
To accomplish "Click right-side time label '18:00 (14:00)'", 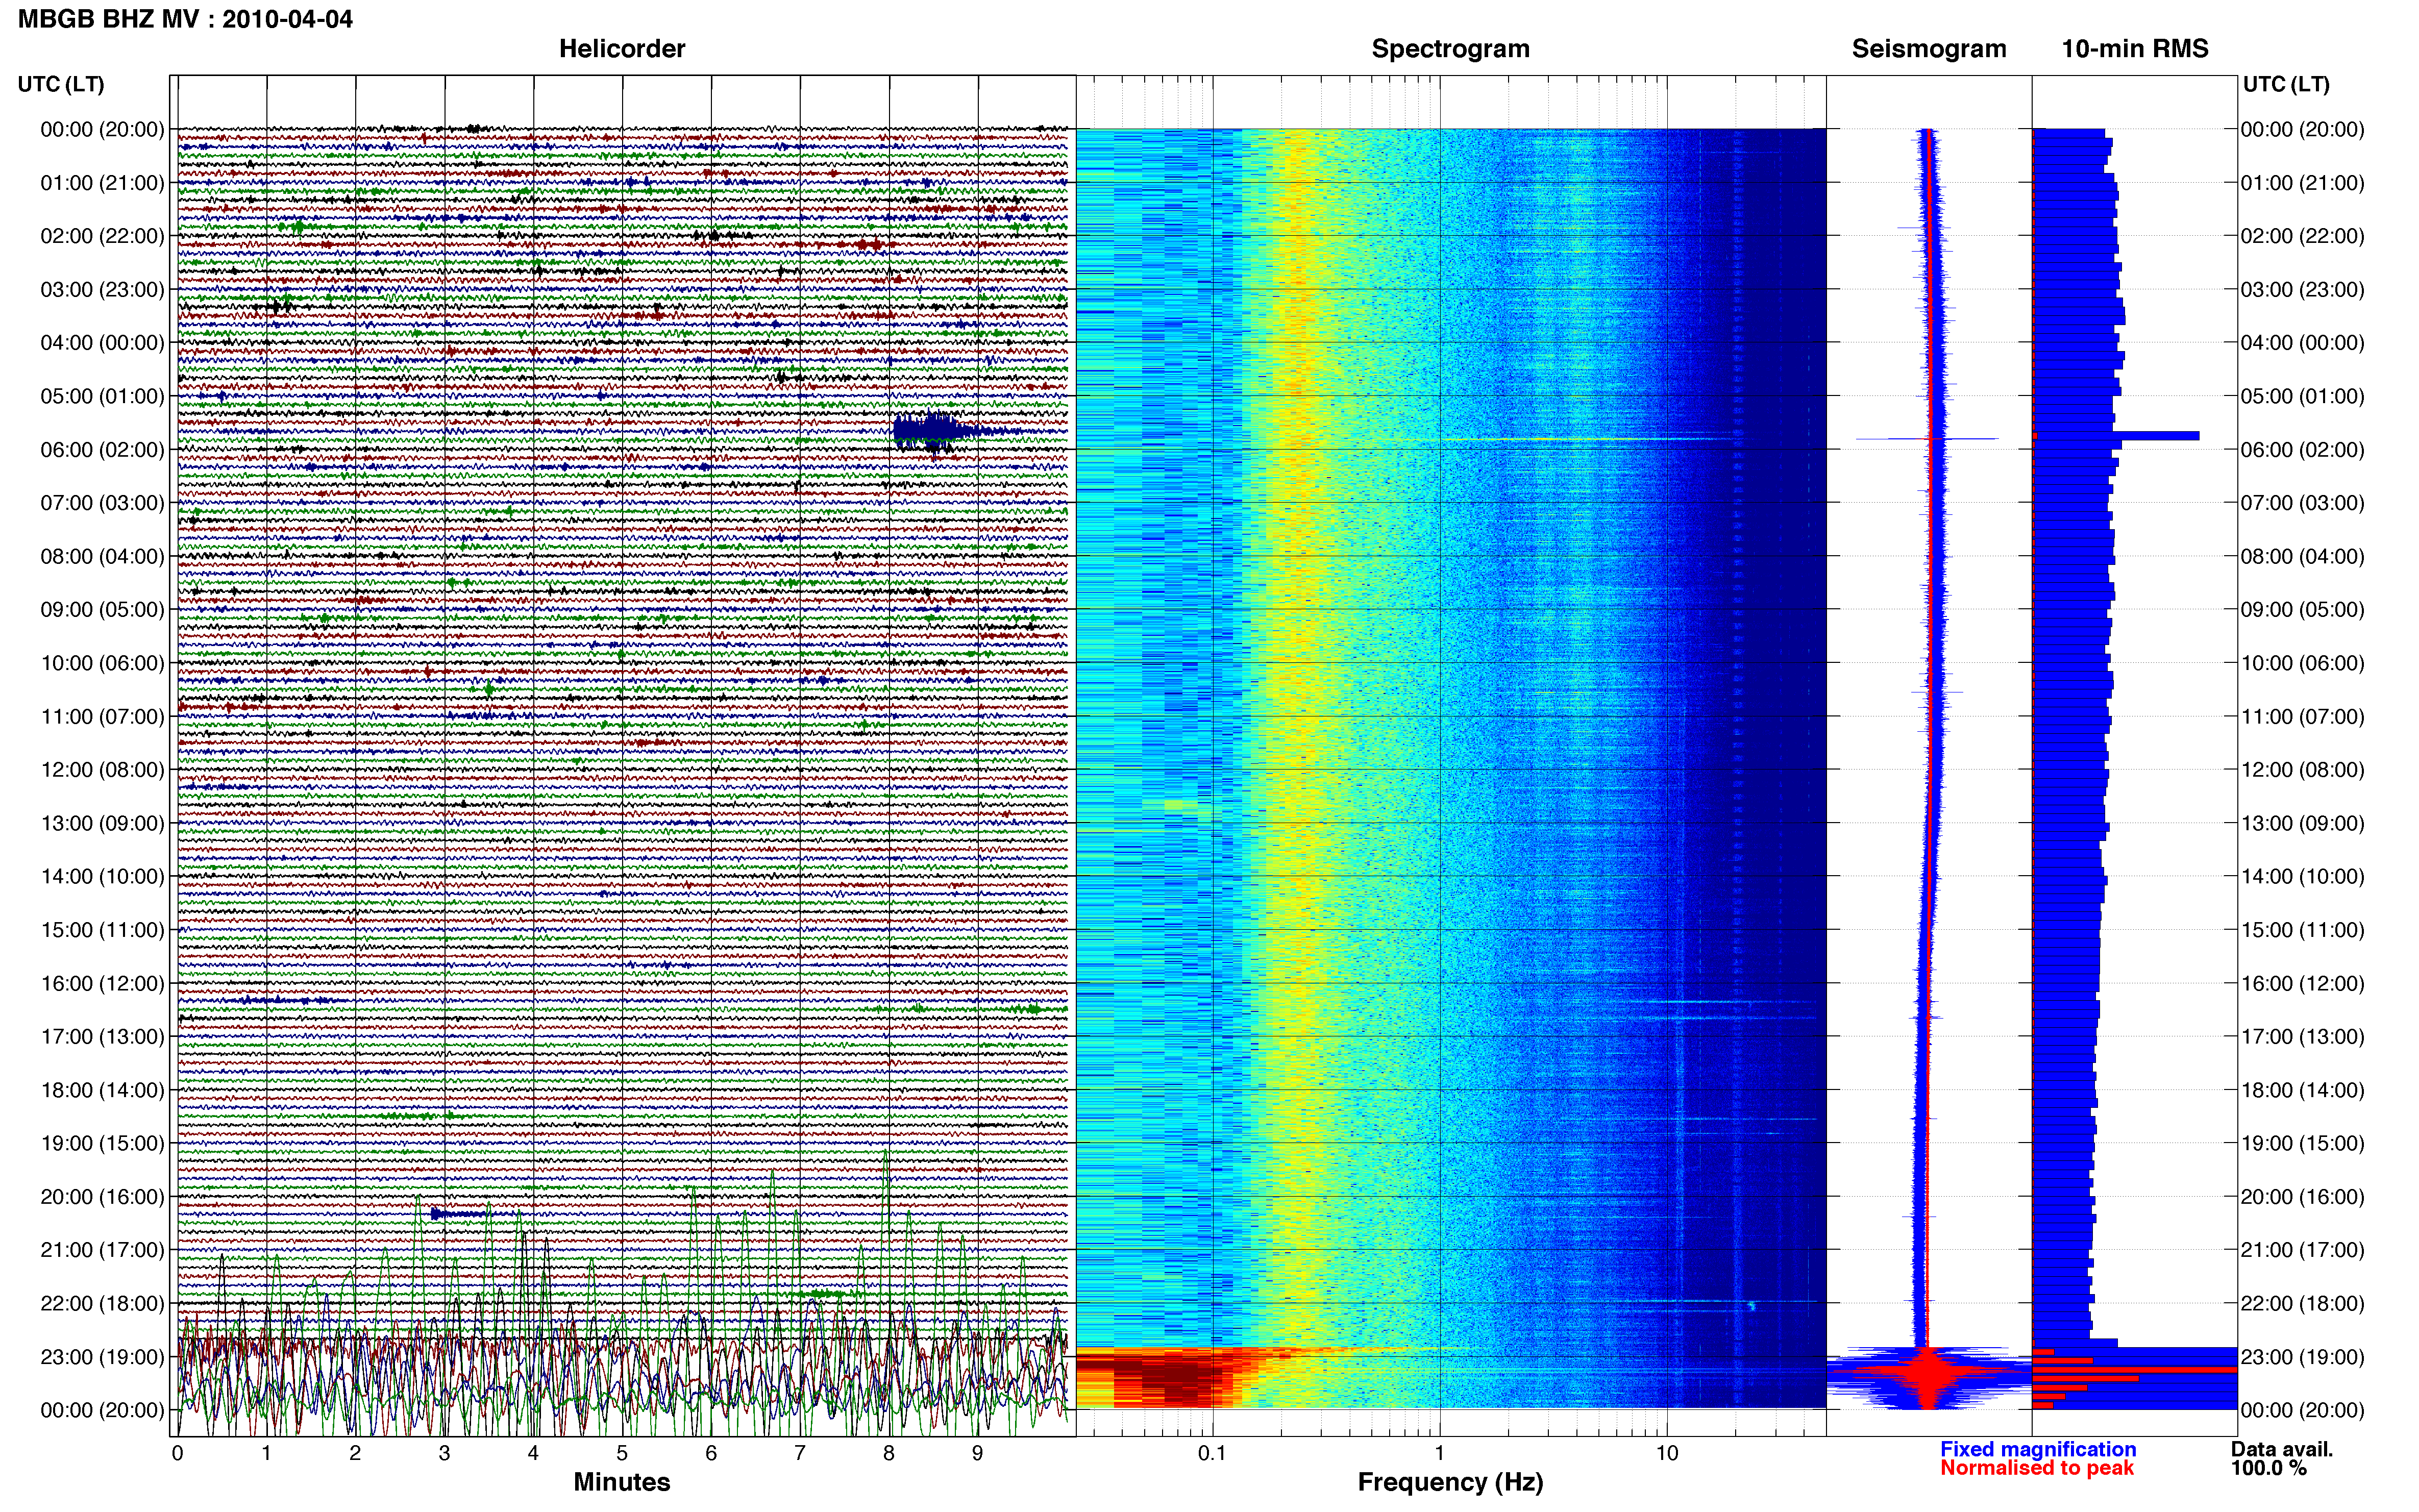I will (2302, 1090).
